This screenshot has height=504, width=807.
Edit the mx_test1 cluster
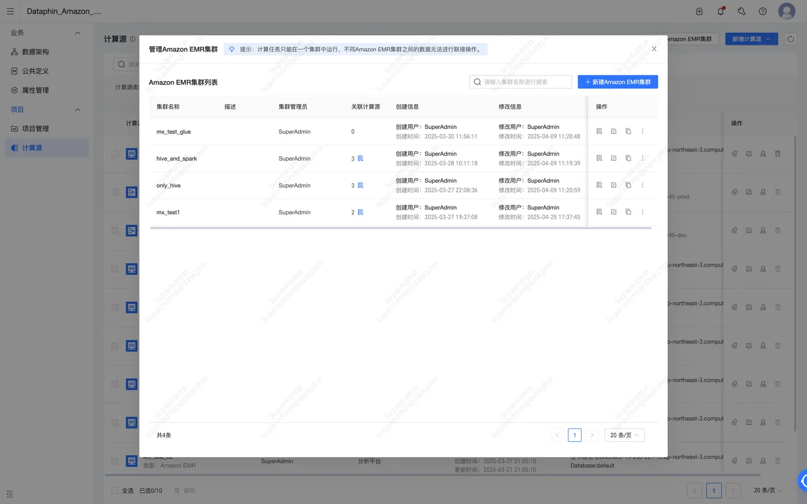614,212
